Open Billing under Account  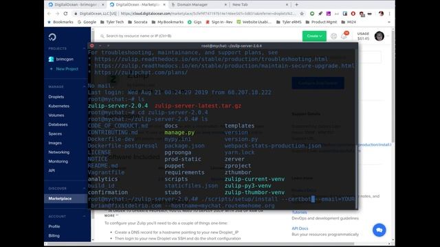click(54, 235)
